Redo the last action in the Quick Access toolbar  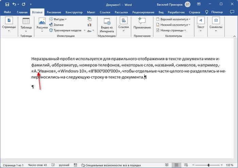[23, 4]
